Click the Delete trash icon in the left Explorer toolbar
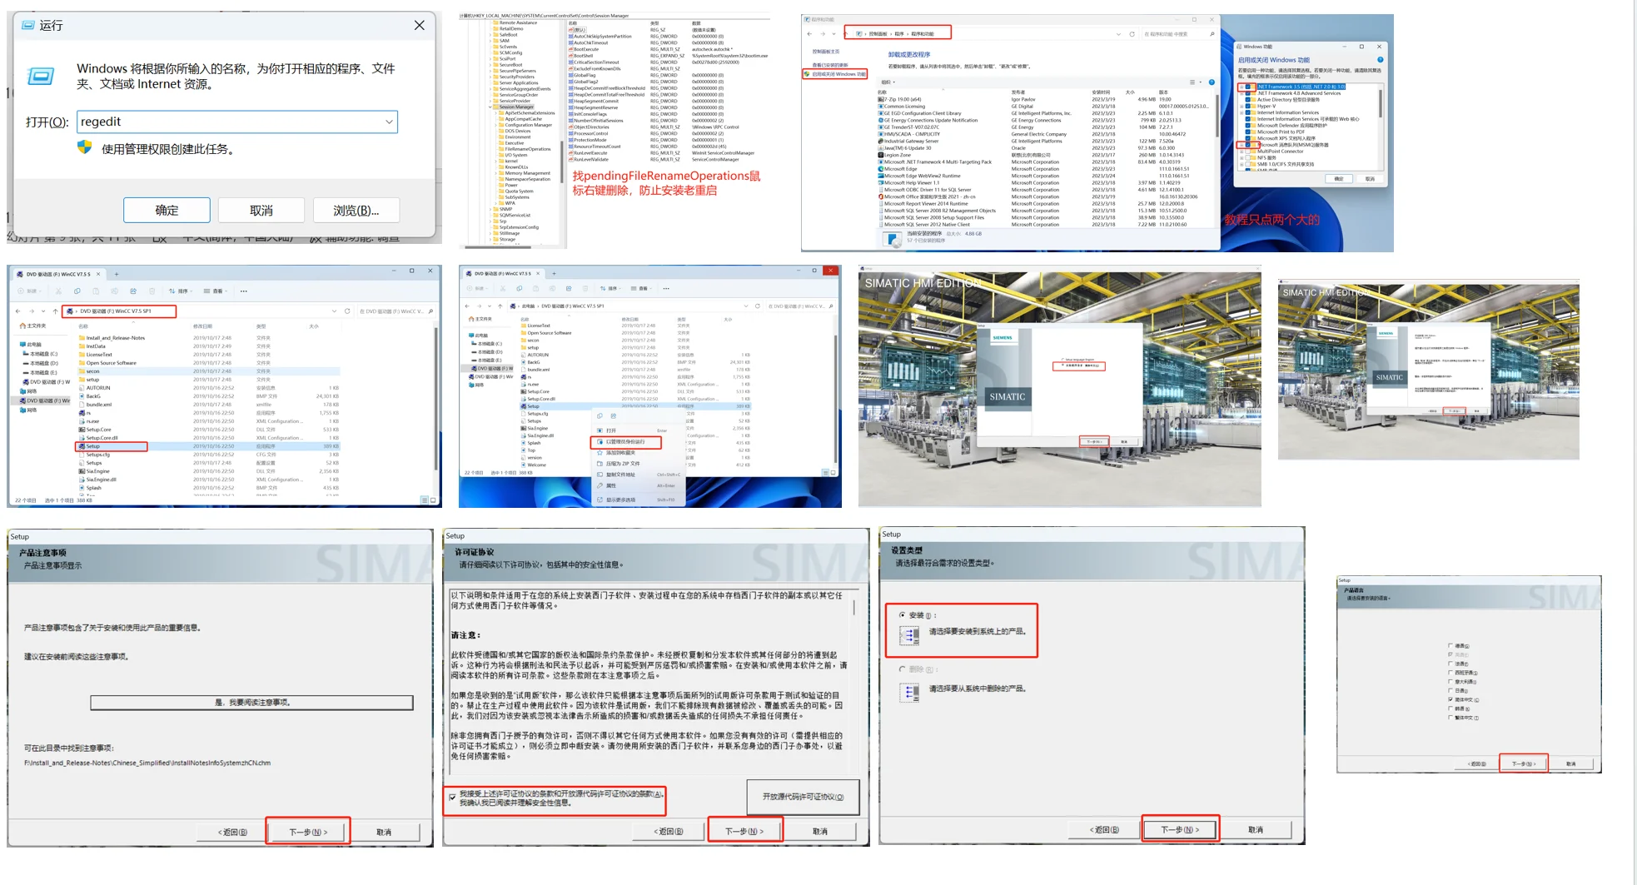The width and height of the screenshot is (1637, 885). coord(152,291)
